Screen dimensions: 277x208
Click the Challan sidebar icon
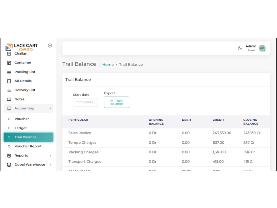coord(9,54)
